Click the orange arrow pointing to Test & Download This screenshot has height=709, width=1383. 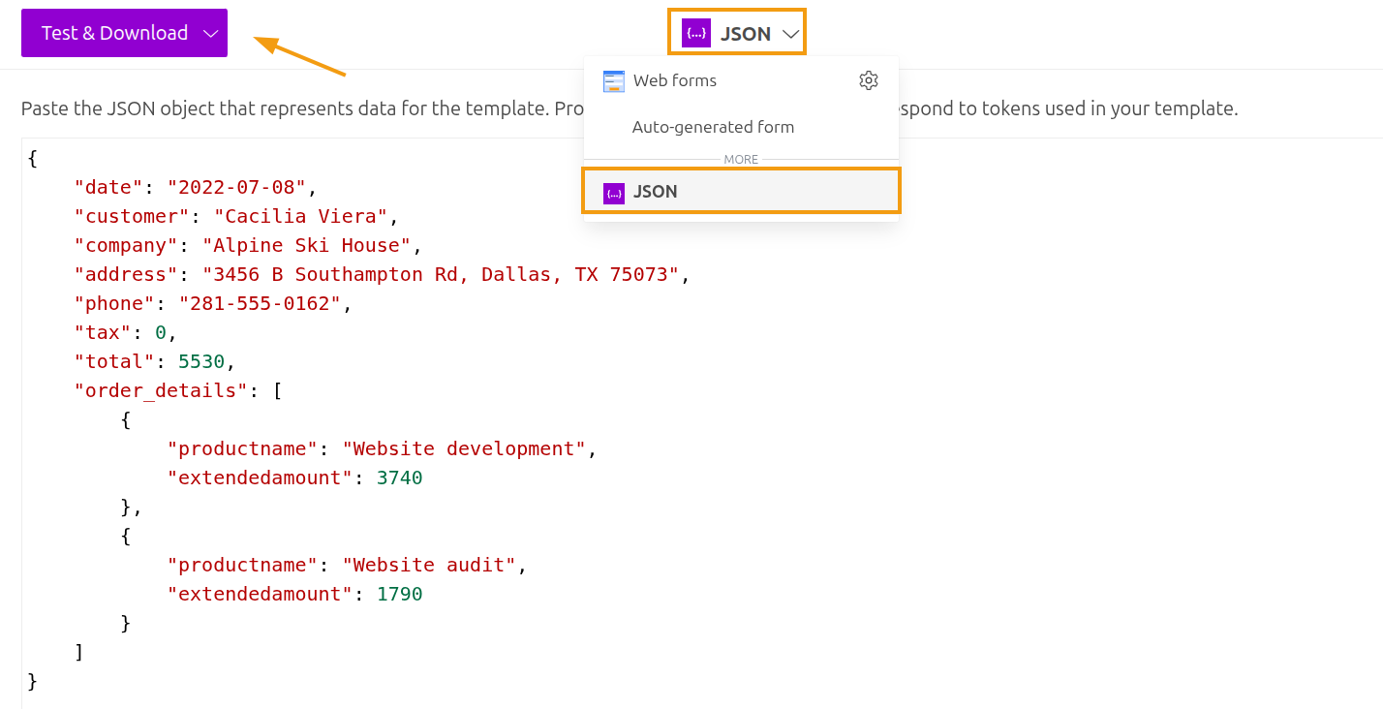[x=300, y=57]
